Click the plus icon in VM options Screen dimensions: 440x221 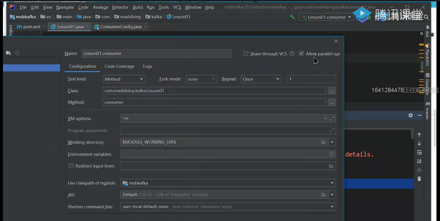(326, 118)
